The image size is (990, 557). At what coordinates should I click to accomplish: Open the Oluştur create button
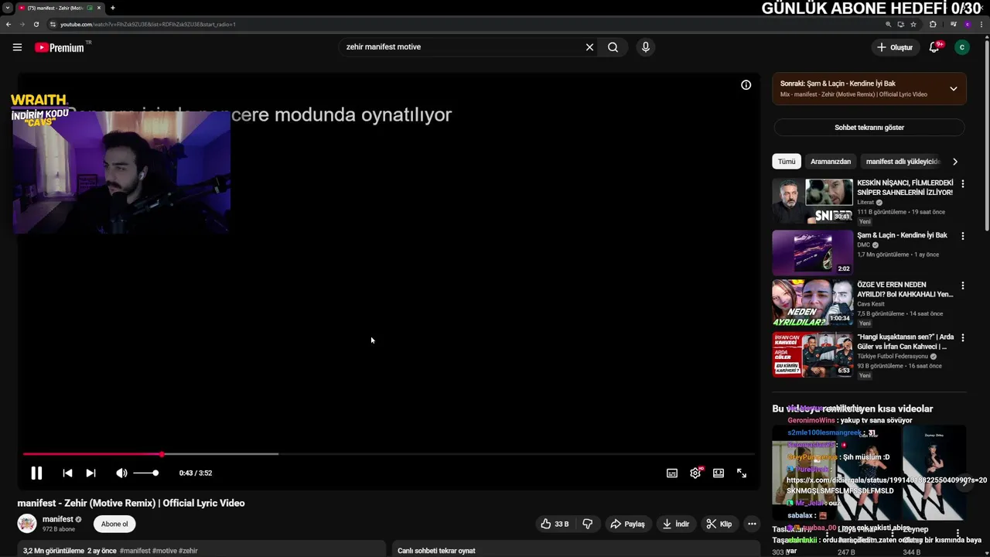[x=895, y=47]
